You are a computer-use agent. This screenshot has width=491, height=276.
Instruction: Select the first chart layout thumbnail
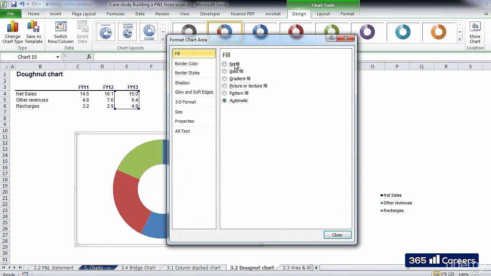(106, 32)
